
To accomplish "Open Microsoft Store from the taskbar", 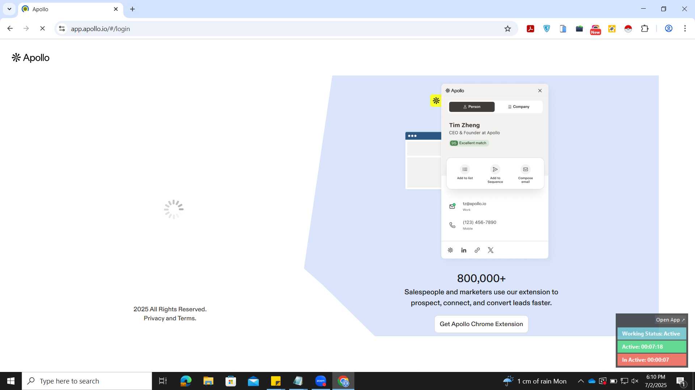I will click(x=231, y=381).
